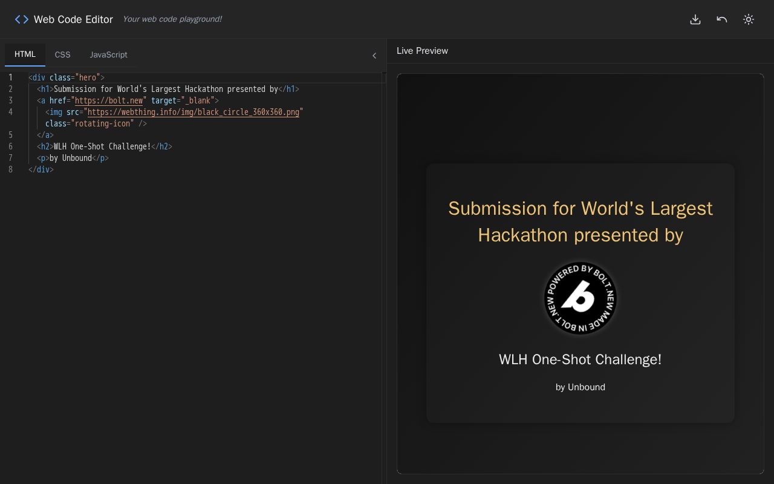
Task: Switch to the JavaScript tab
Action: pos(109,54)
